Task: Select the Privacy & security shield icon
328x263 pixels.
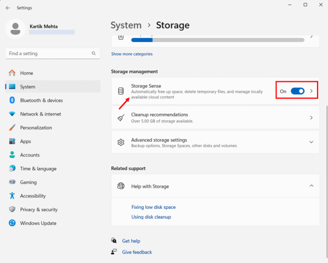Action: point(12,209)
